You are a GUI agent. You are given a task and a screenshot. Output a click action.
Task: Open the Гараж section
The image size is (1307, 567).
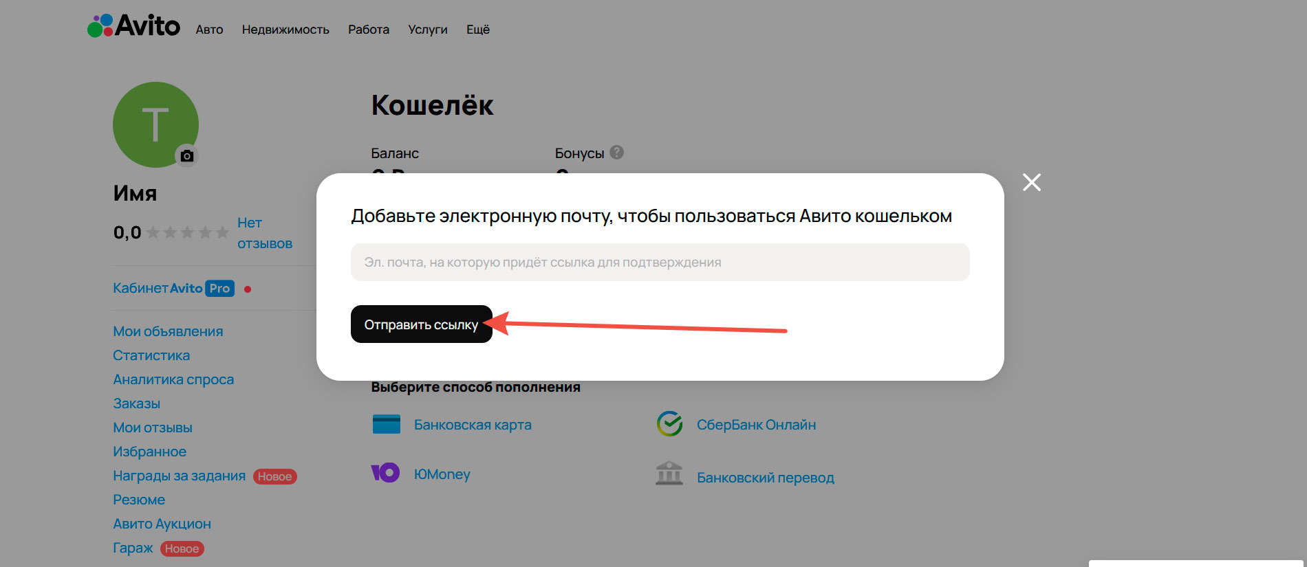[133, 548]
